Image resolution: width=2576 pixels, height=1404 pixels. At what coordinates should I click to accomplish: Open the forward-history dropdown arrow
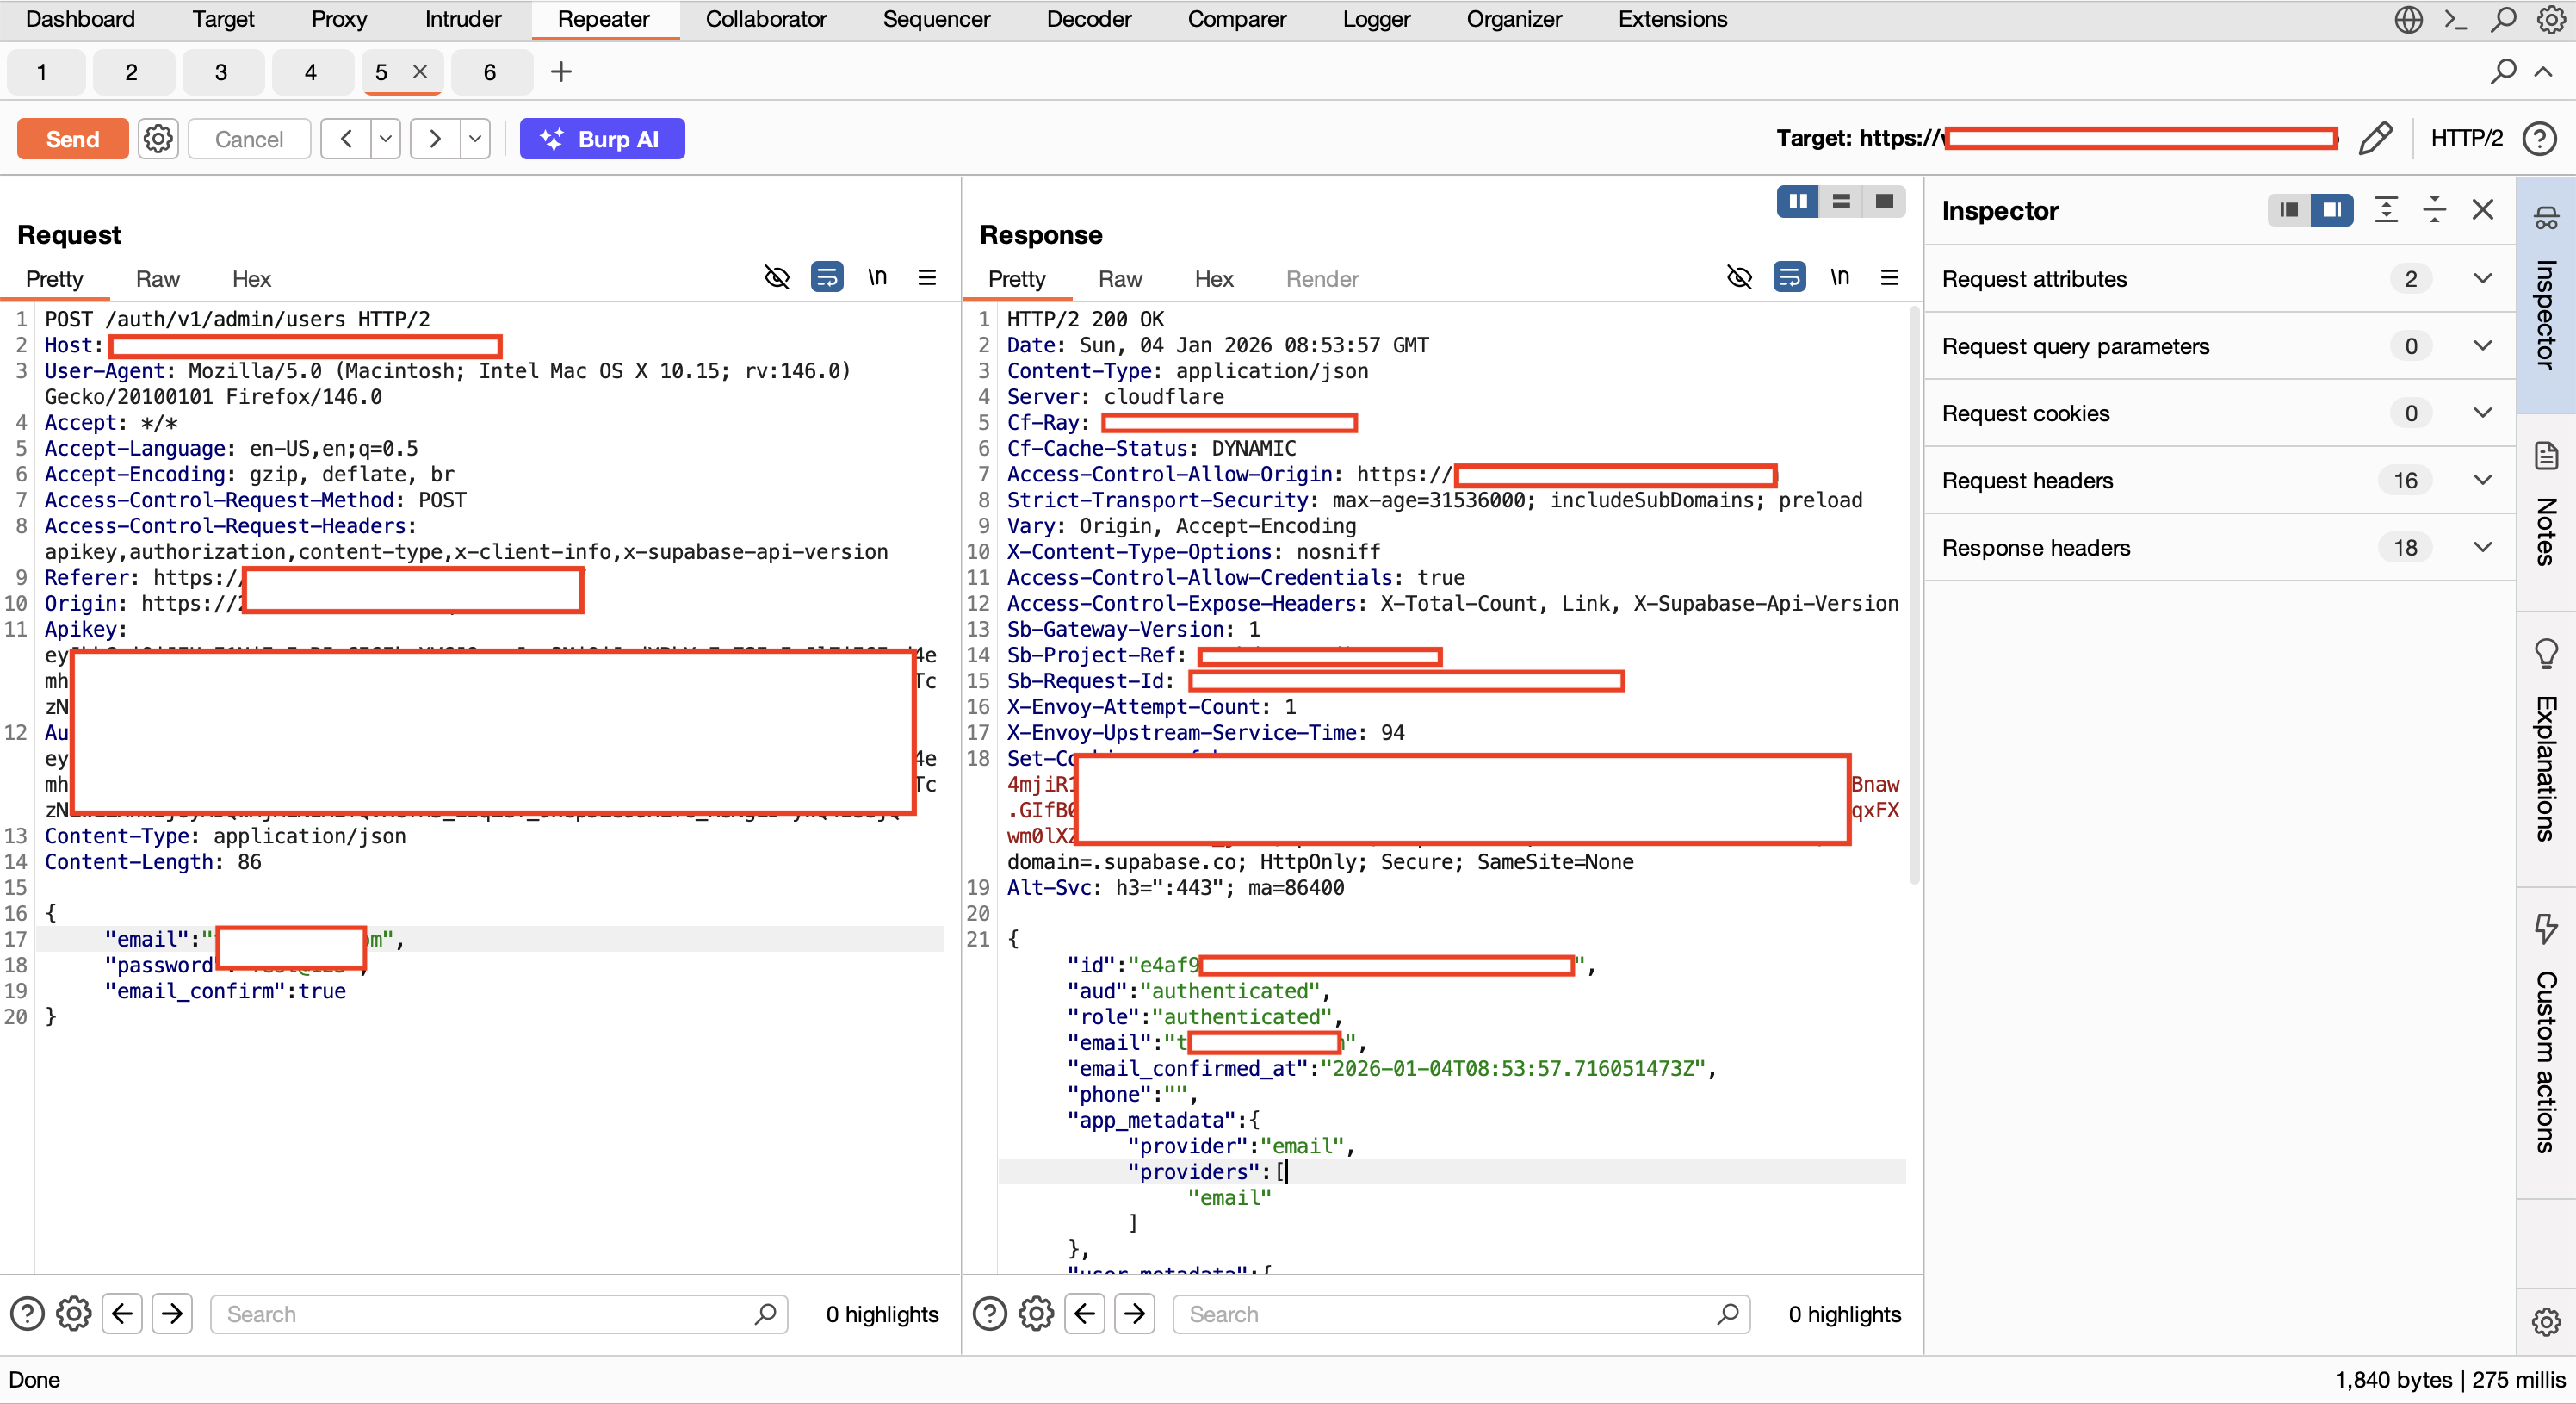(x=476, y=139)
